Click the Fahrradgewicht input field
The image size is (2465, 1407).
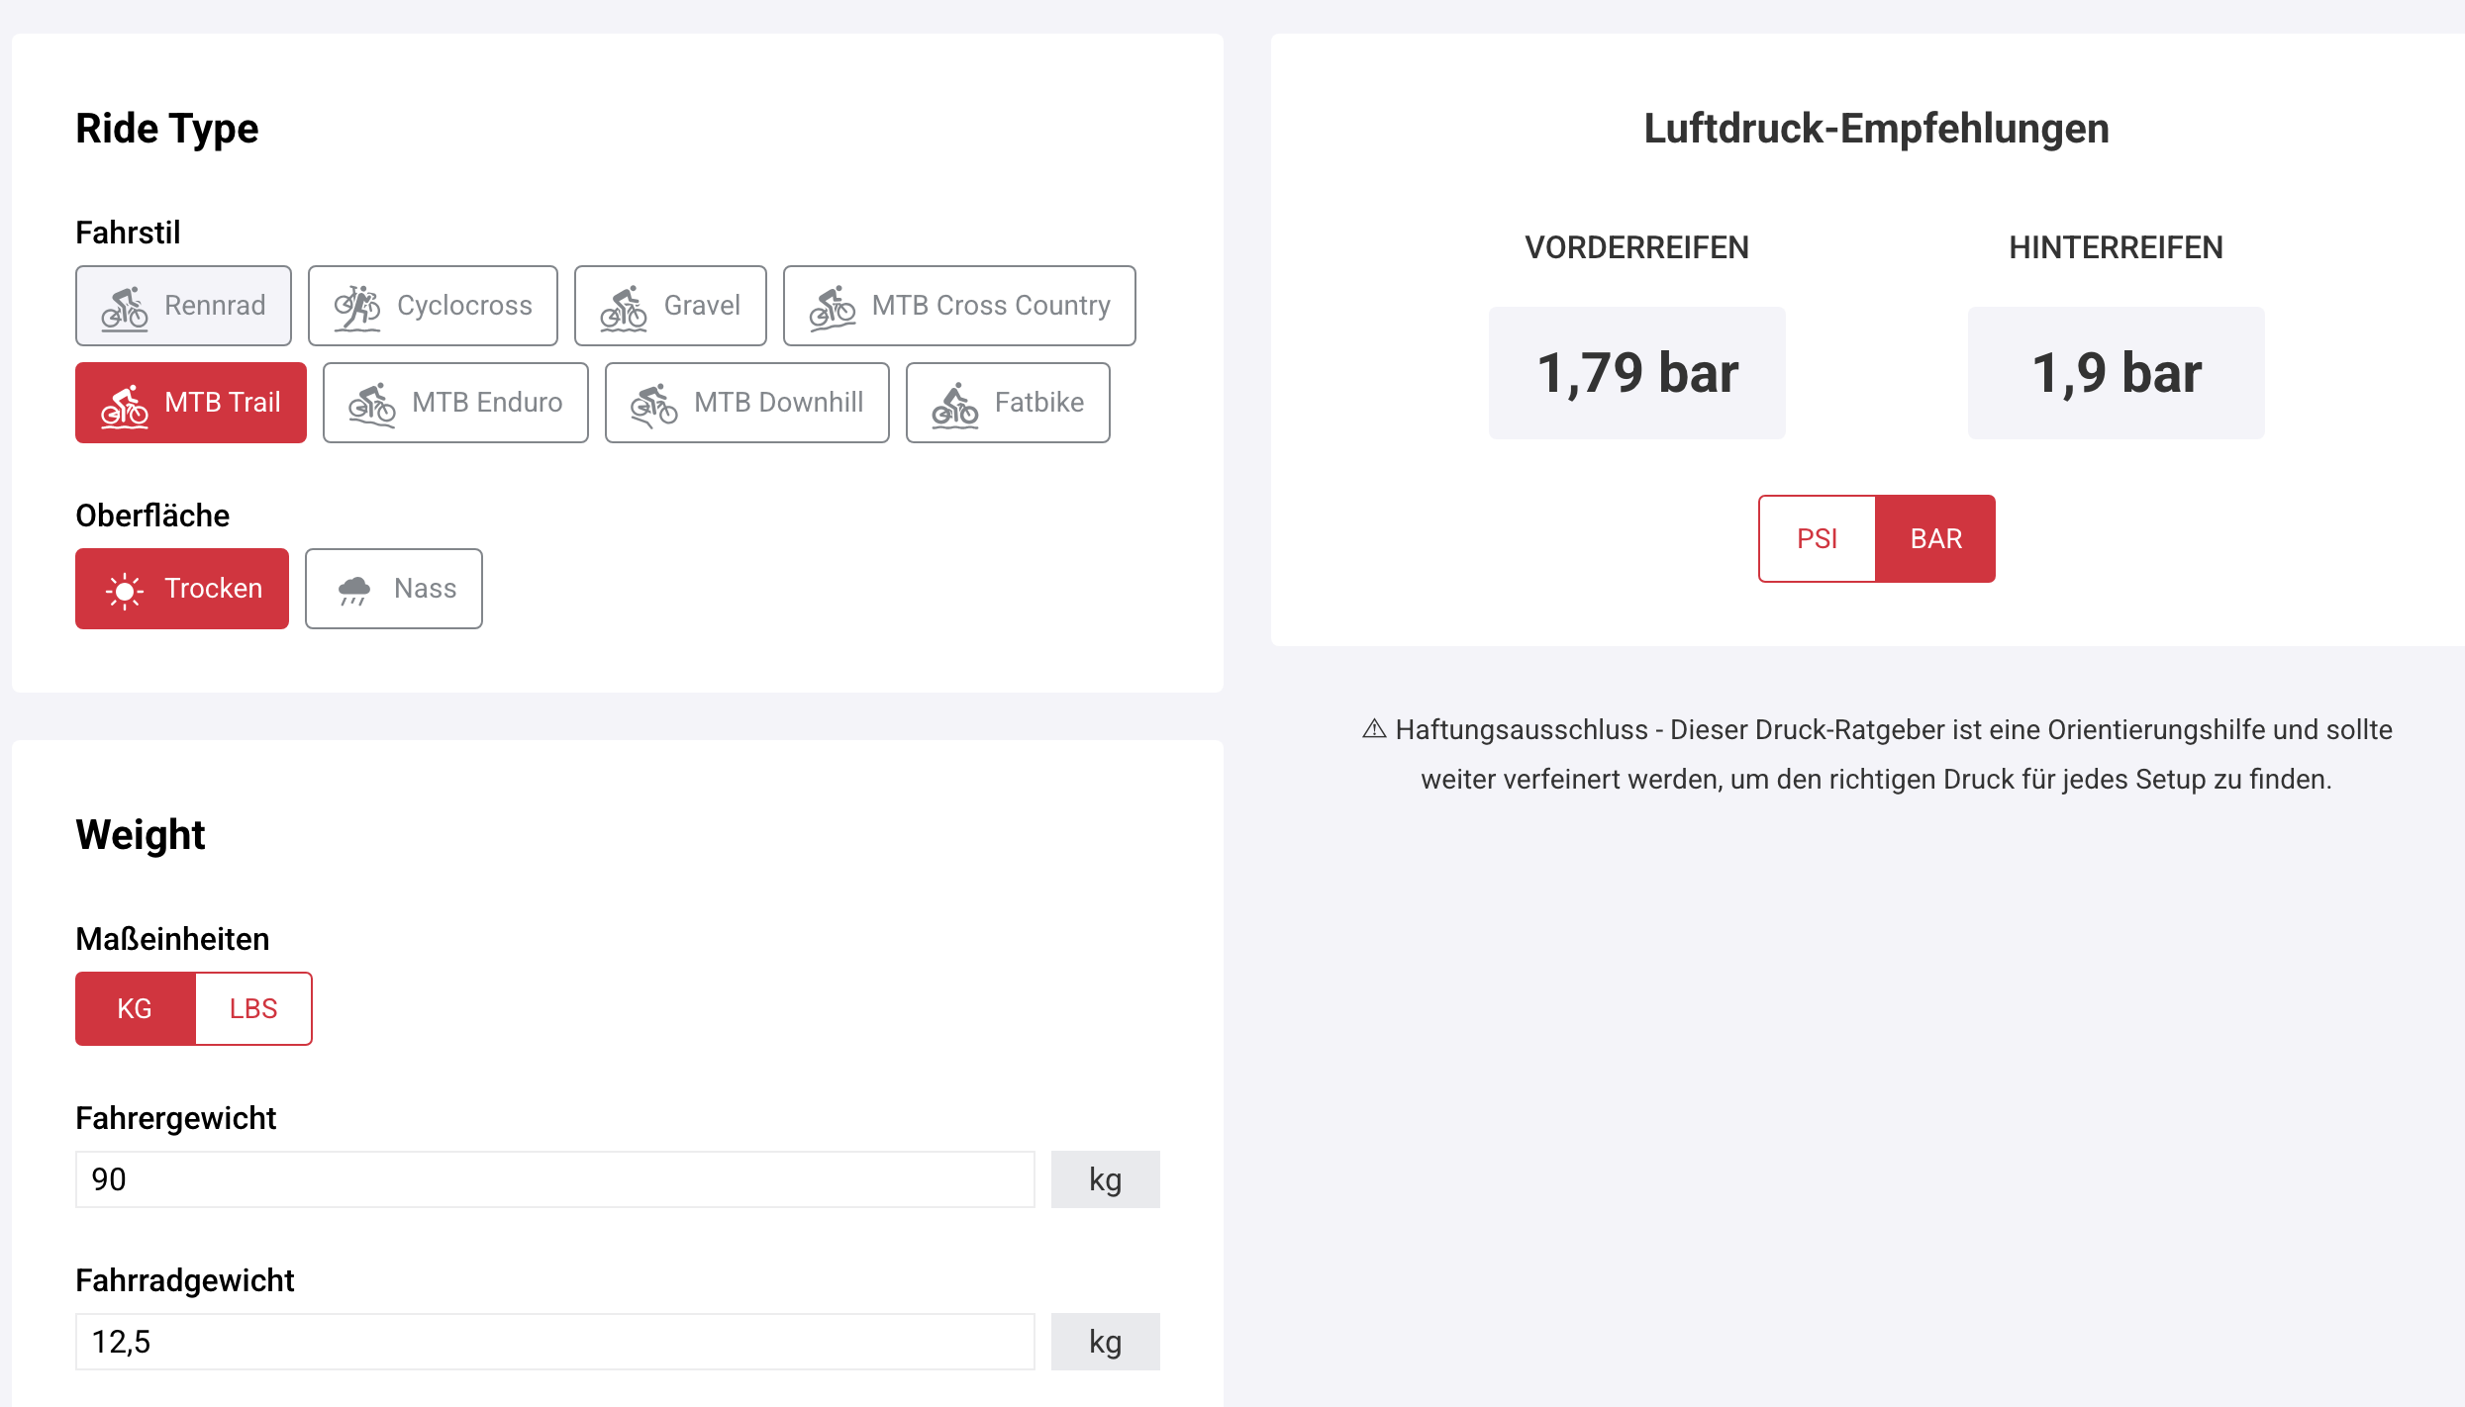coord(554,1342)
